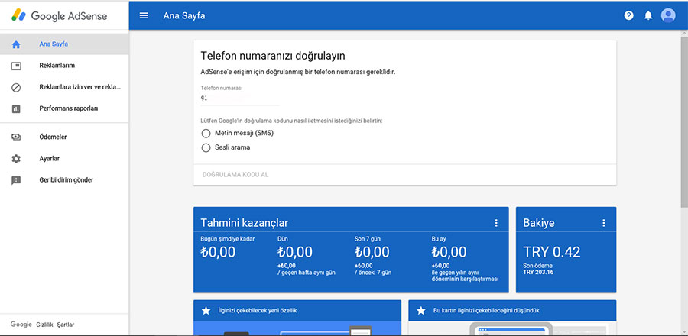Image resolution: width=688 pixels, height=336 pixels.
Task: Click the '/ önceki 7 gün' comparison text
Action: [372, 273]
